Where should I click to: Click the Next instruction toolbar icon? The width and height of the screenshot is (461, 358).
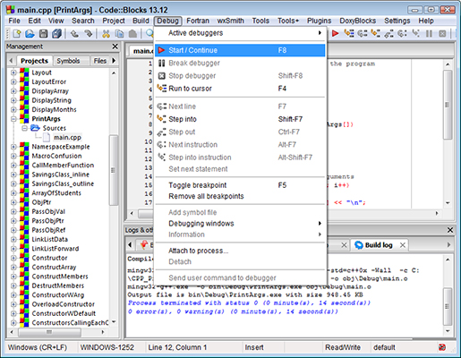click(402, 33)
